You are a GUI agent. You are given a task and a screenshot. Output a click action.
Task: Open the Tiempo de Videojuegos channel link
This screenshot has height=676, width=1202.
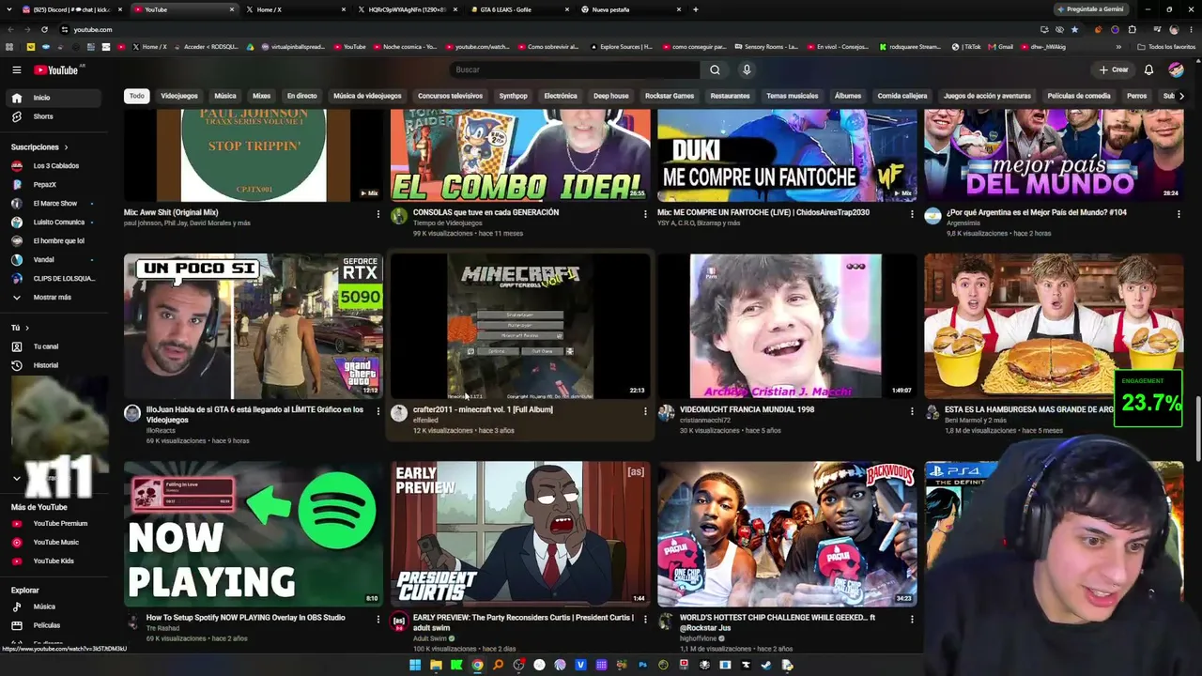pos(448,223)
